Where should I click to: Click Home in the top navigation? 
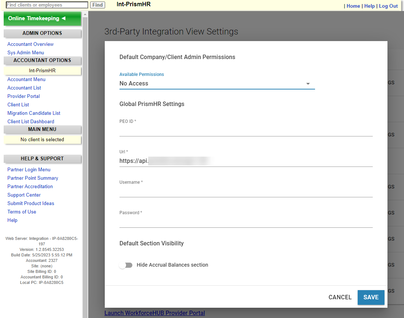click(x=353, y=6)
